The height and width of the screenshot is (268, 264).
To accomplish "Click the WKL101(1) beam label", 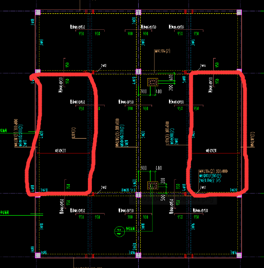I will (x=253, y=139).
